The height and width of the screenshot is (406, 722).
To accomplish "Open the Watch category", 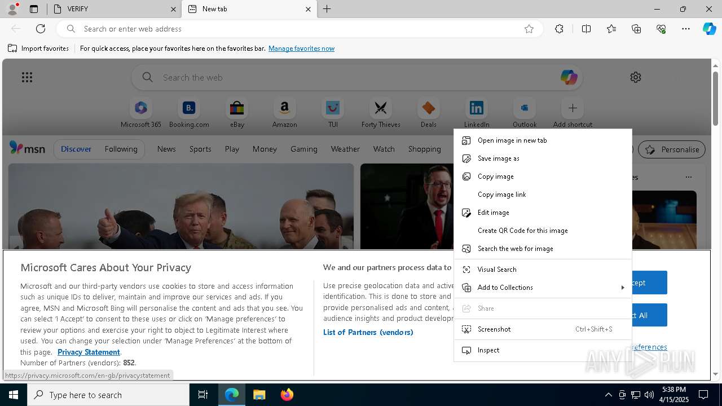I will tap(384, 149).
